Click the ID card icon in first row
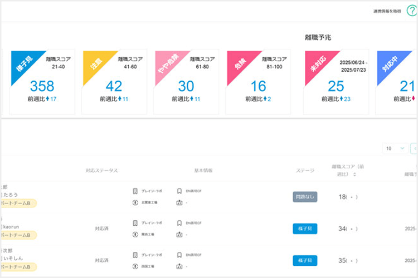 pyautogui.click(x=179, y=202)
